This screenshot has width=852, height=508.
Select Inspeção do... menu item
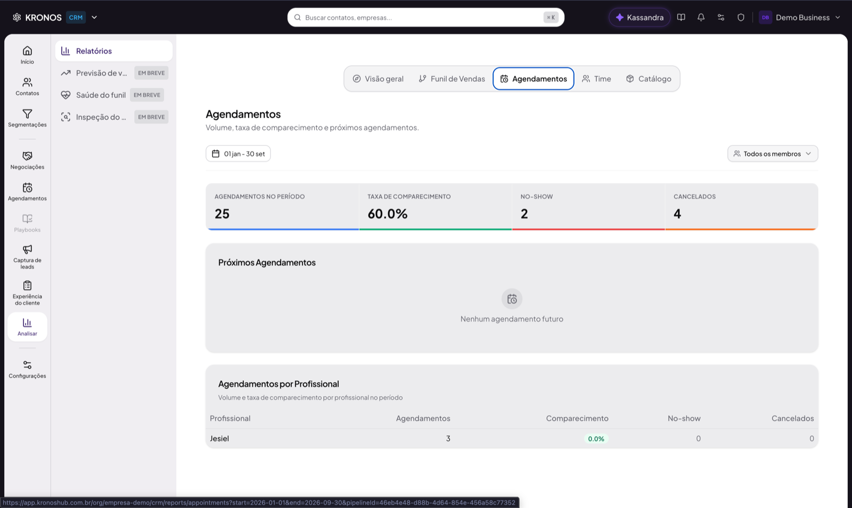(114, 117)
